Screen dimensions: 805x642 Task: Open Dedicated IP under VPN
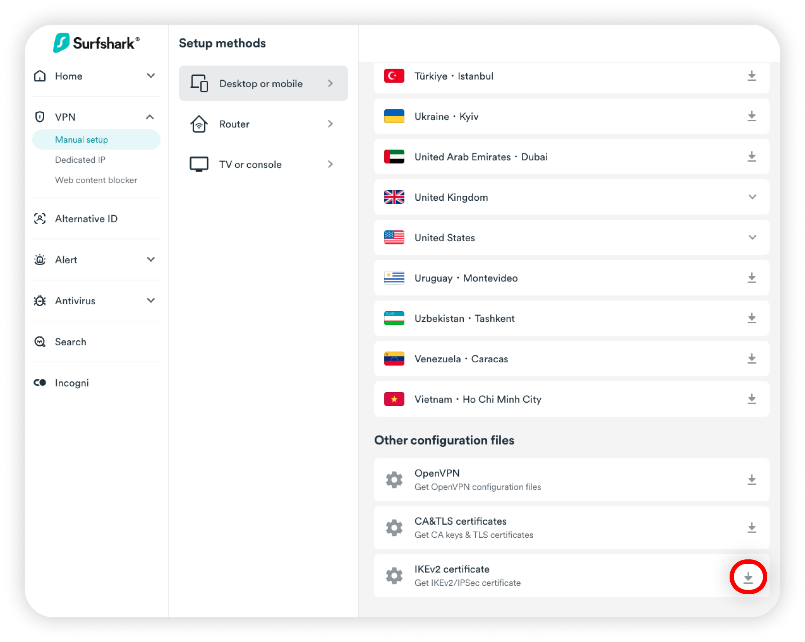click(x=80, y=160)
